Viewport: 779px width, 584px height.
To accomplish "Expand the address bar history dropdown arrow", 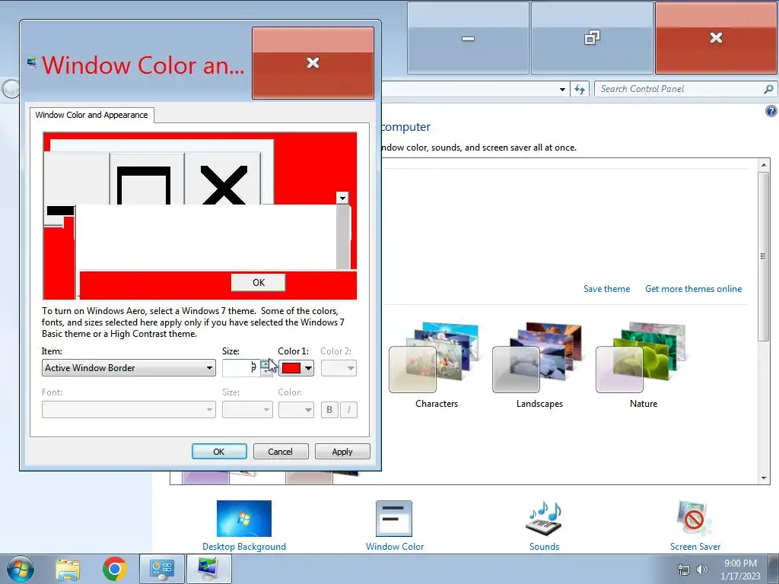I will 562,90.
